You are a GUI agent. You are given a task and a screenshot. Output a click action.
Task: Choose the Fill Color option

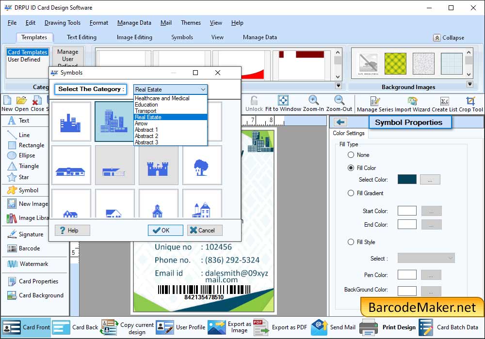pyautogui.click(x=351, y=168)
